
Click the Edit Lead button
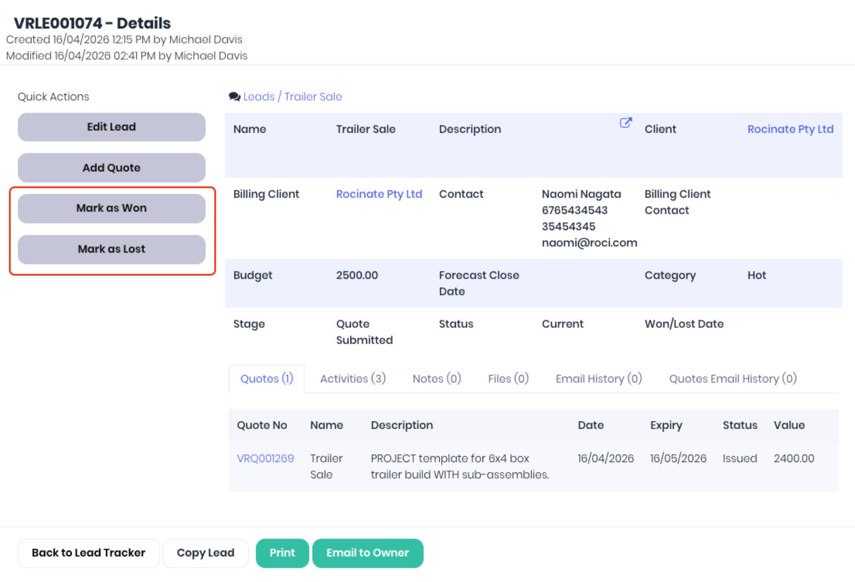(112, 127)
